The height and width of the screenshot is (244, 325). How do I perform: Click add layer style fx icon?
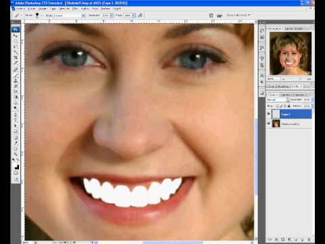[x=276, y=239]
